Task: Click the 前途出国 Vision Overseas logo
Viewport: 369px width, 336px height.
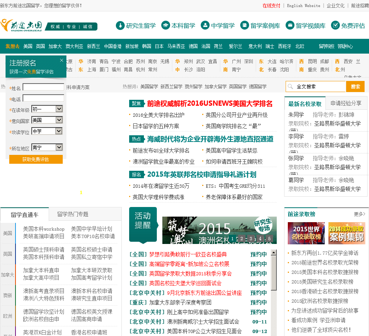Action: coord(21,26)
